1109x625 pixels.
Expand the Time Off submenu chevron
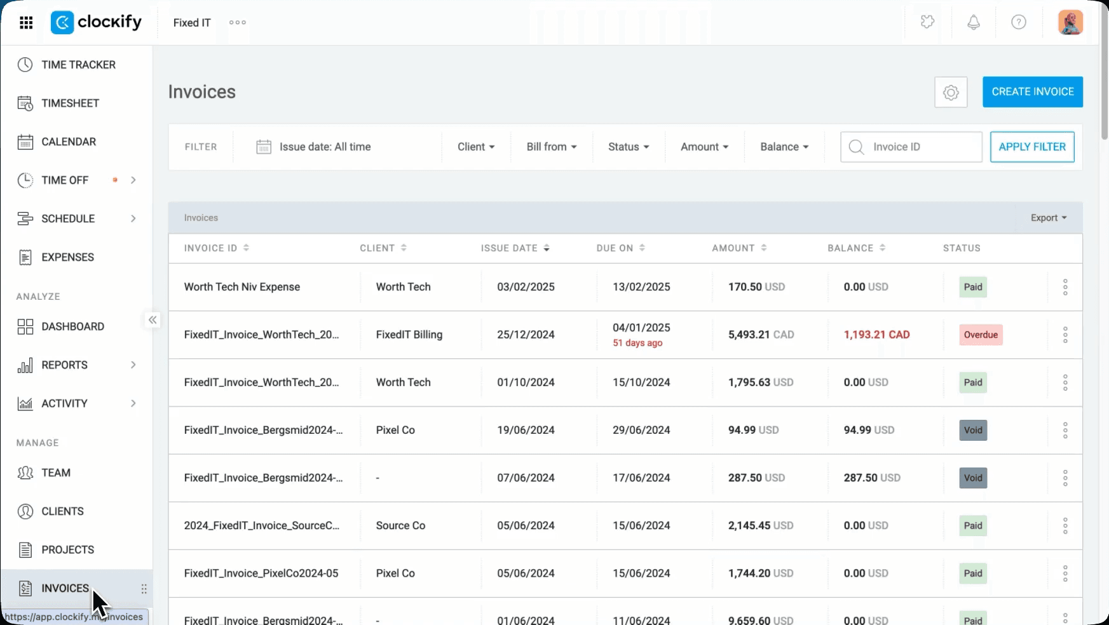click(x=133, y=180)
